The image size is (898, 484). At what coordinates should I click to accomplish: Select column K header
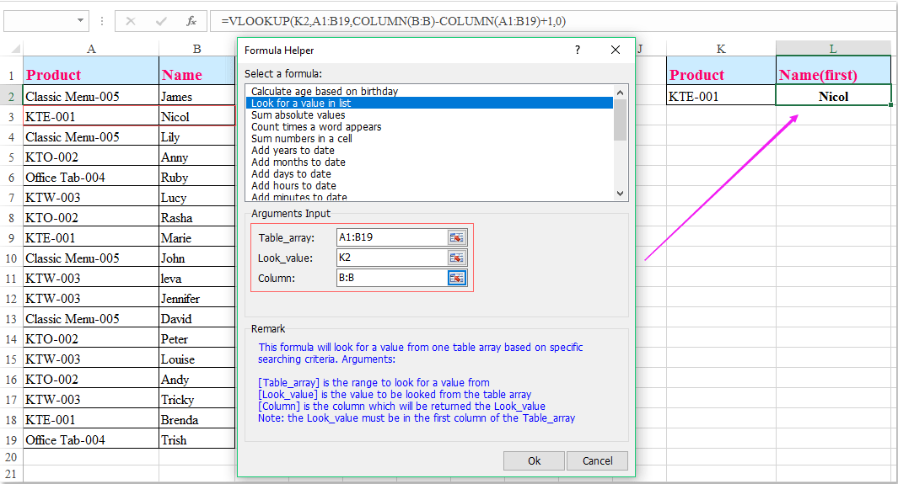tap(721, 49)
